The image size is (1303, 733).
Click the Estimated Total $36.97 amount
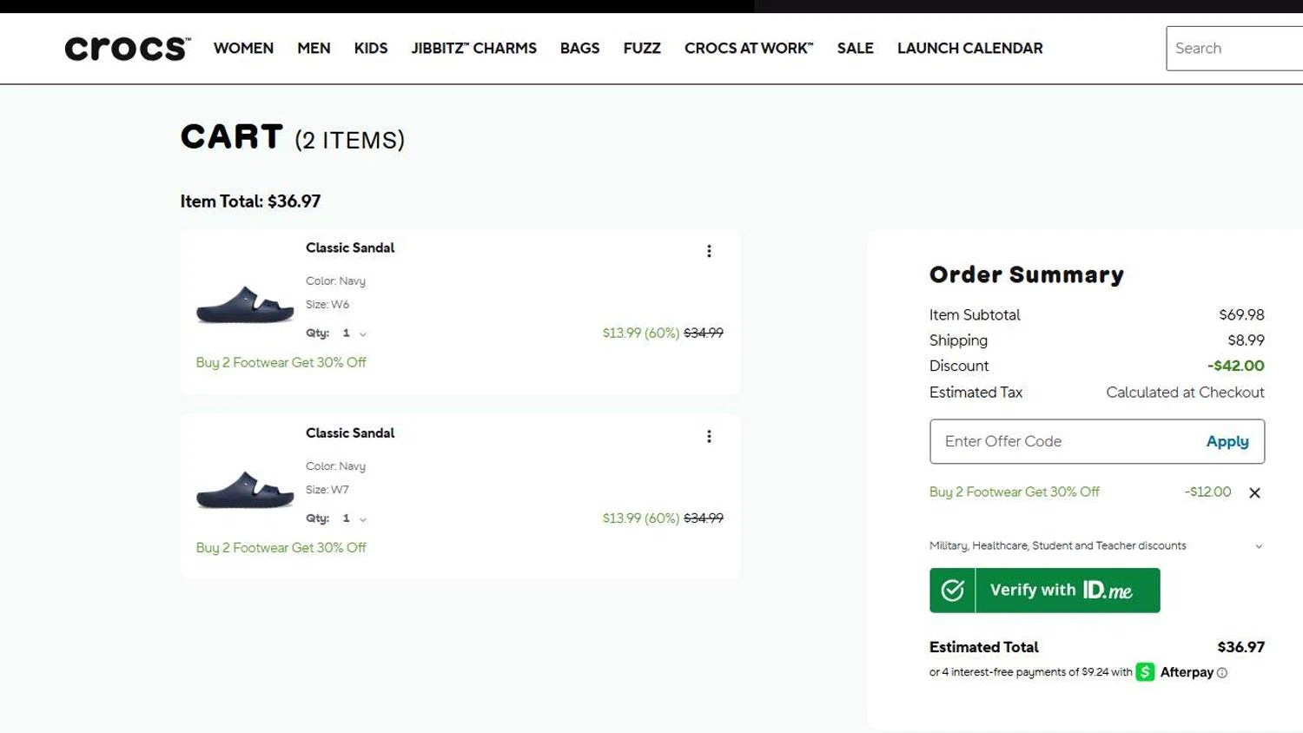tap(1240, 647)
